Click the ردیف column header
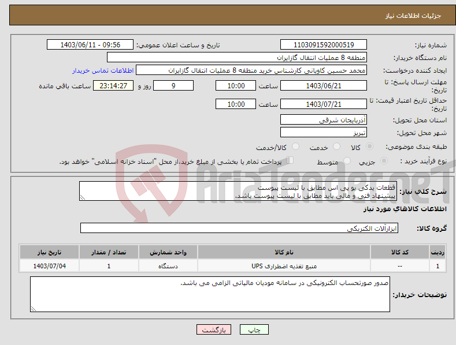456x345 pixels. click(x=438, y=252)
